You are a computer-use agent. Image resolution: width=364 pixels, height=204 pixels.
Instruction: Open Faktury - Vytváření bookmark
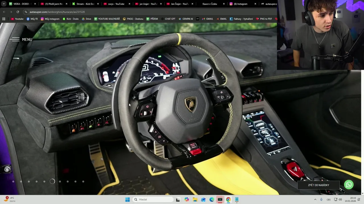[x=241, y=19]
